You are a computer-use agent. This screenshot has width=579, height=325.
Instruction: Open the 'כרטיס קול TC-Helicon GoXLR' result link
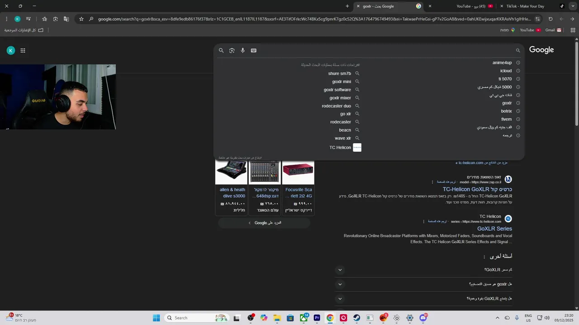click(477, 190)
